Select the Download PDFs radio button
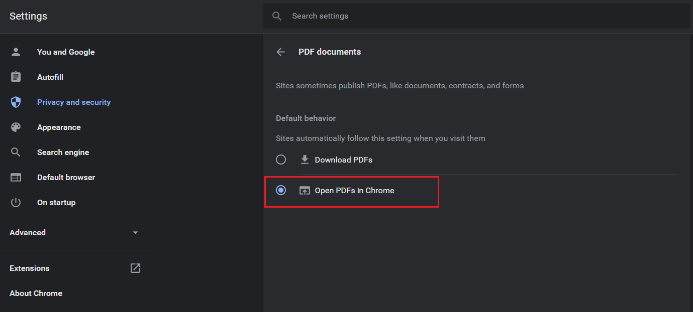This screenshot has width=693, height=312. pyautogui.click(x=281, y=160)
